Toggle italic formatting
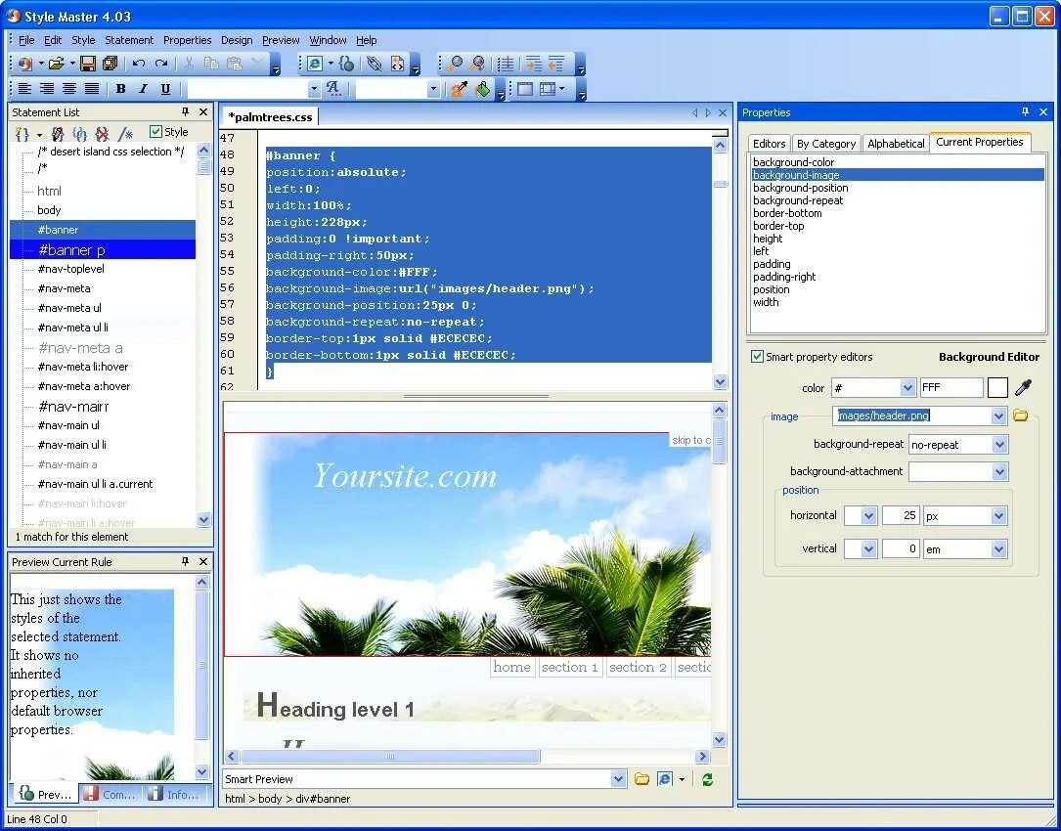The height and width of the screenshot is (831, 1061). [143, 89]
